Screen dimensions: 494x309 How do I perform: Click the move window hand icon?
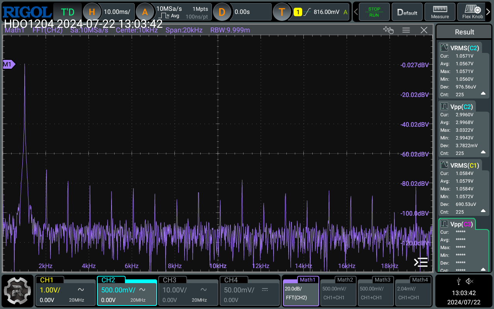tap(388, 30)
